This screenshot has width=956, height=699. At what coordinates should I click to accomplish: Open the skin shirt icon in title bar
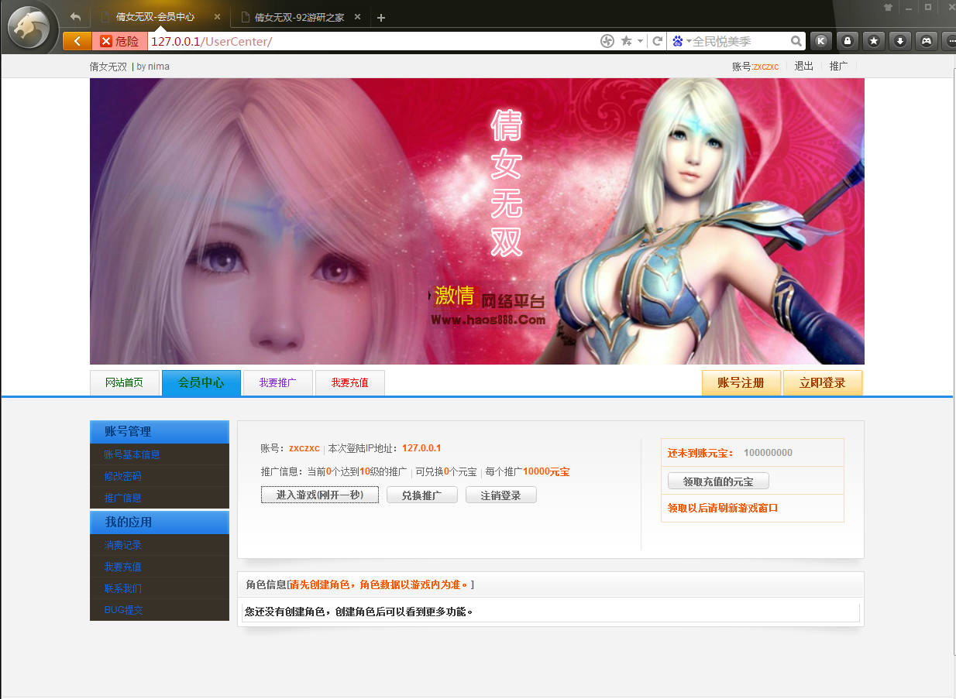tap(888, 7)
